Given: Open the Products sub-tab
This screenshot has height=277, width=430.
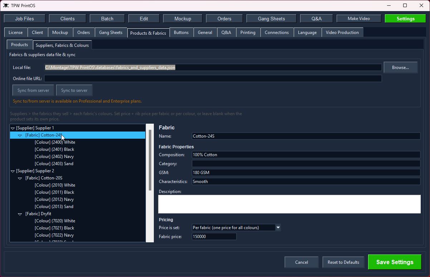Looking at the screenshot, I should [20, 45].
